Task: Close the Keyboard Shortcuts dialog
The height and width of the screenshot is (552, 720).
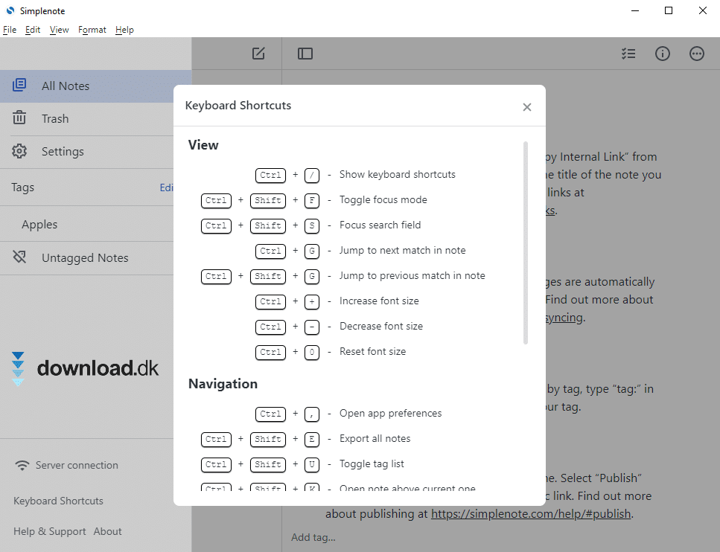Action: (527, 107)
